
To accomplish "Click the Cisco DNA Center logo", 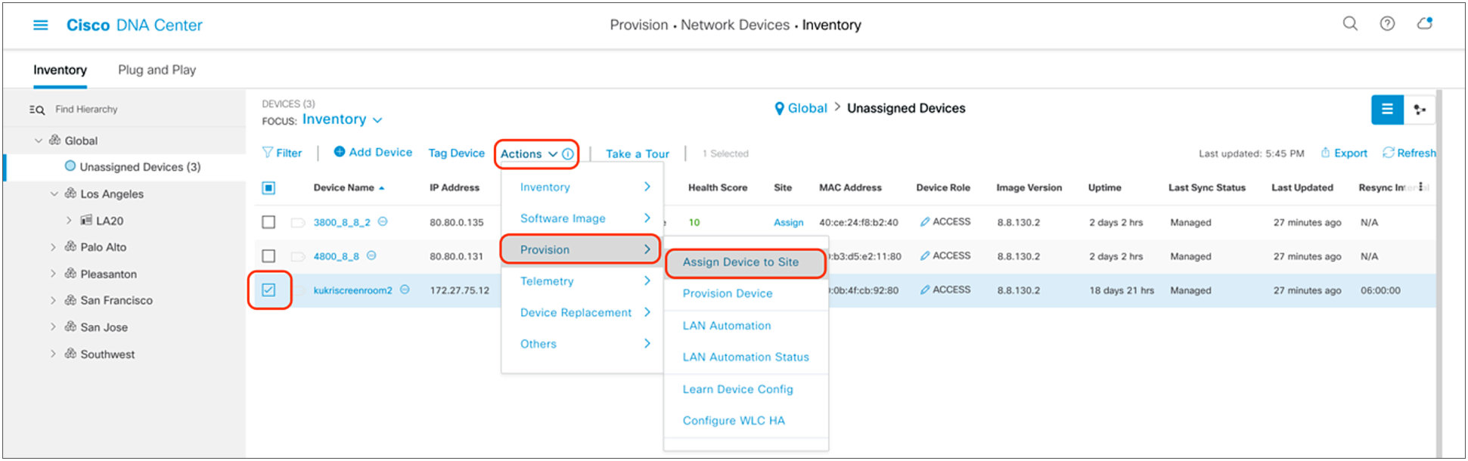I will [135, 25].
